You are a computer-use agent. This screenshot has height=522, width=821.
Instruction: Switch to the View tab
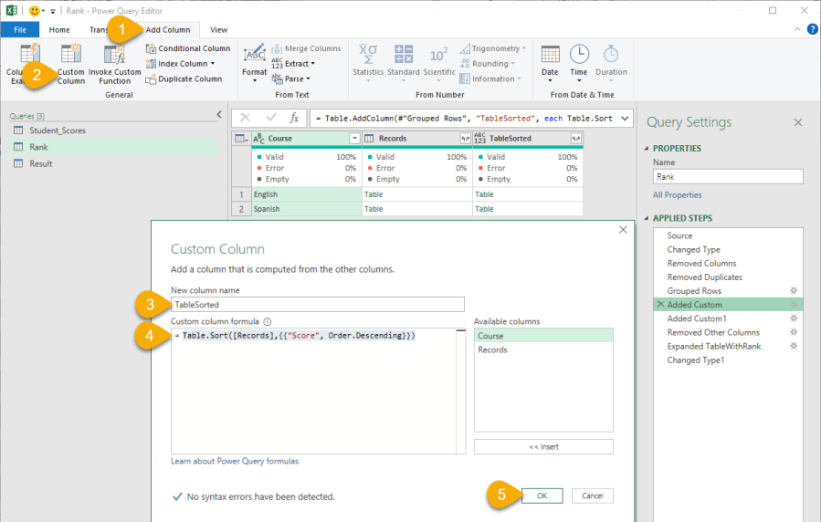(x=219, y=30)
